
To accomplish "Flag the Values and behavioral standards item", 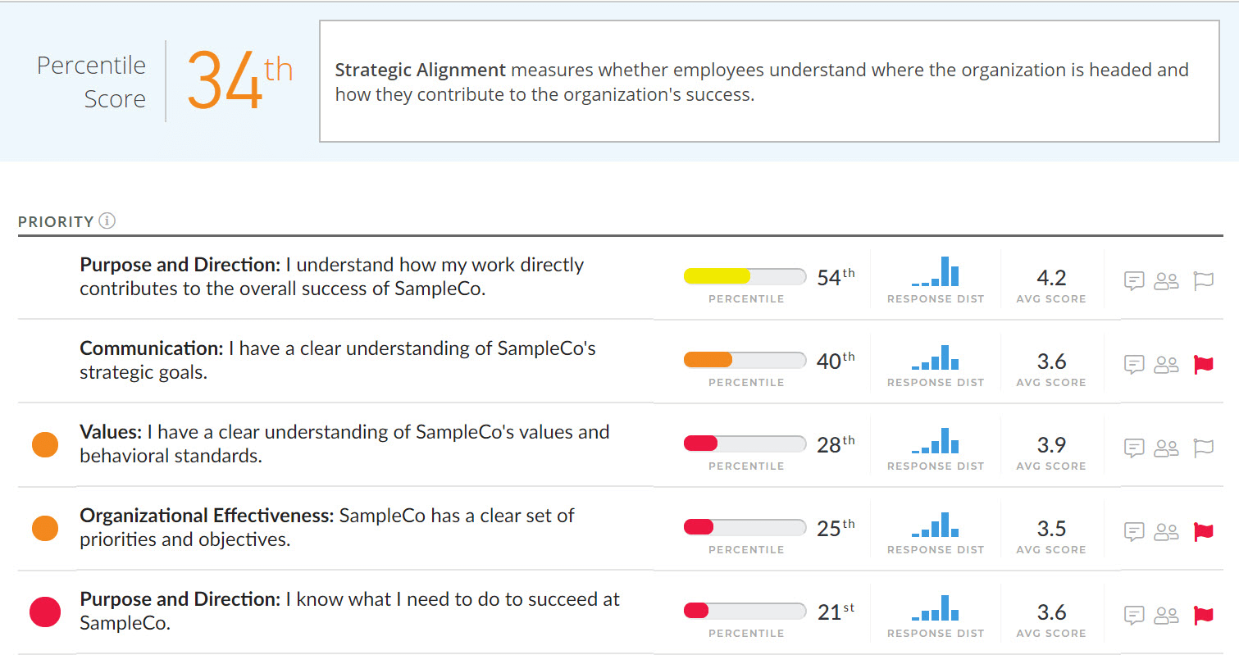I will click(1203, 448).
